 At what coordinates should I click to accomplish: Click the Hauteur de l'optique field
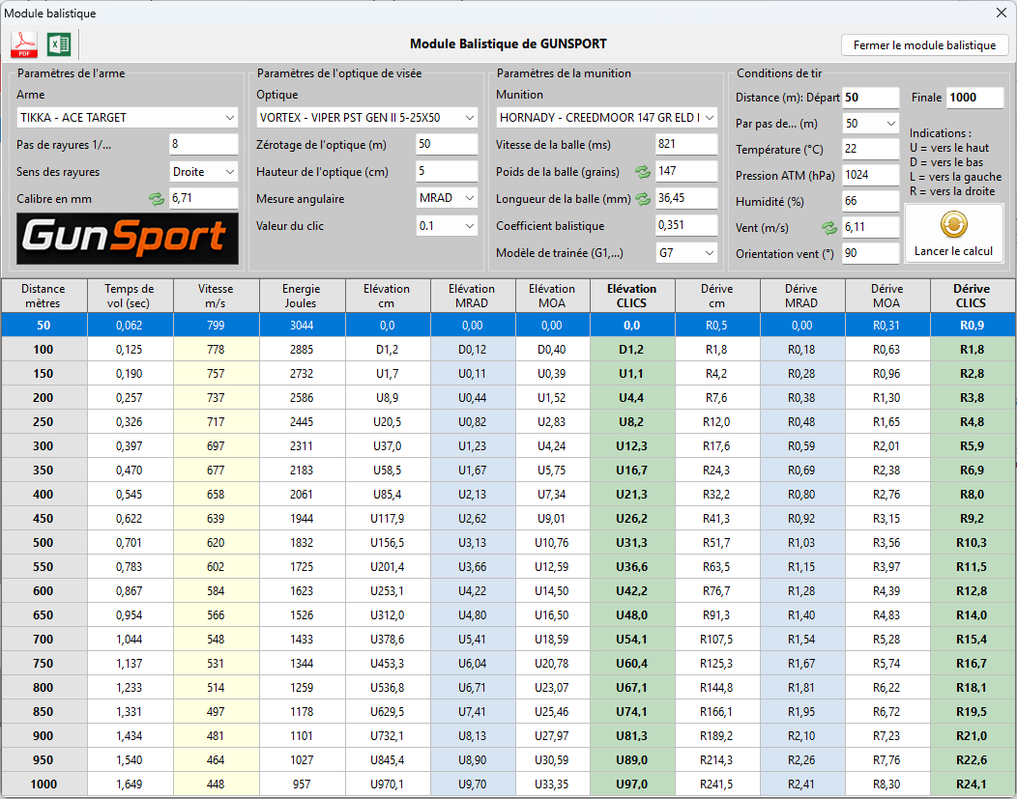447,171
